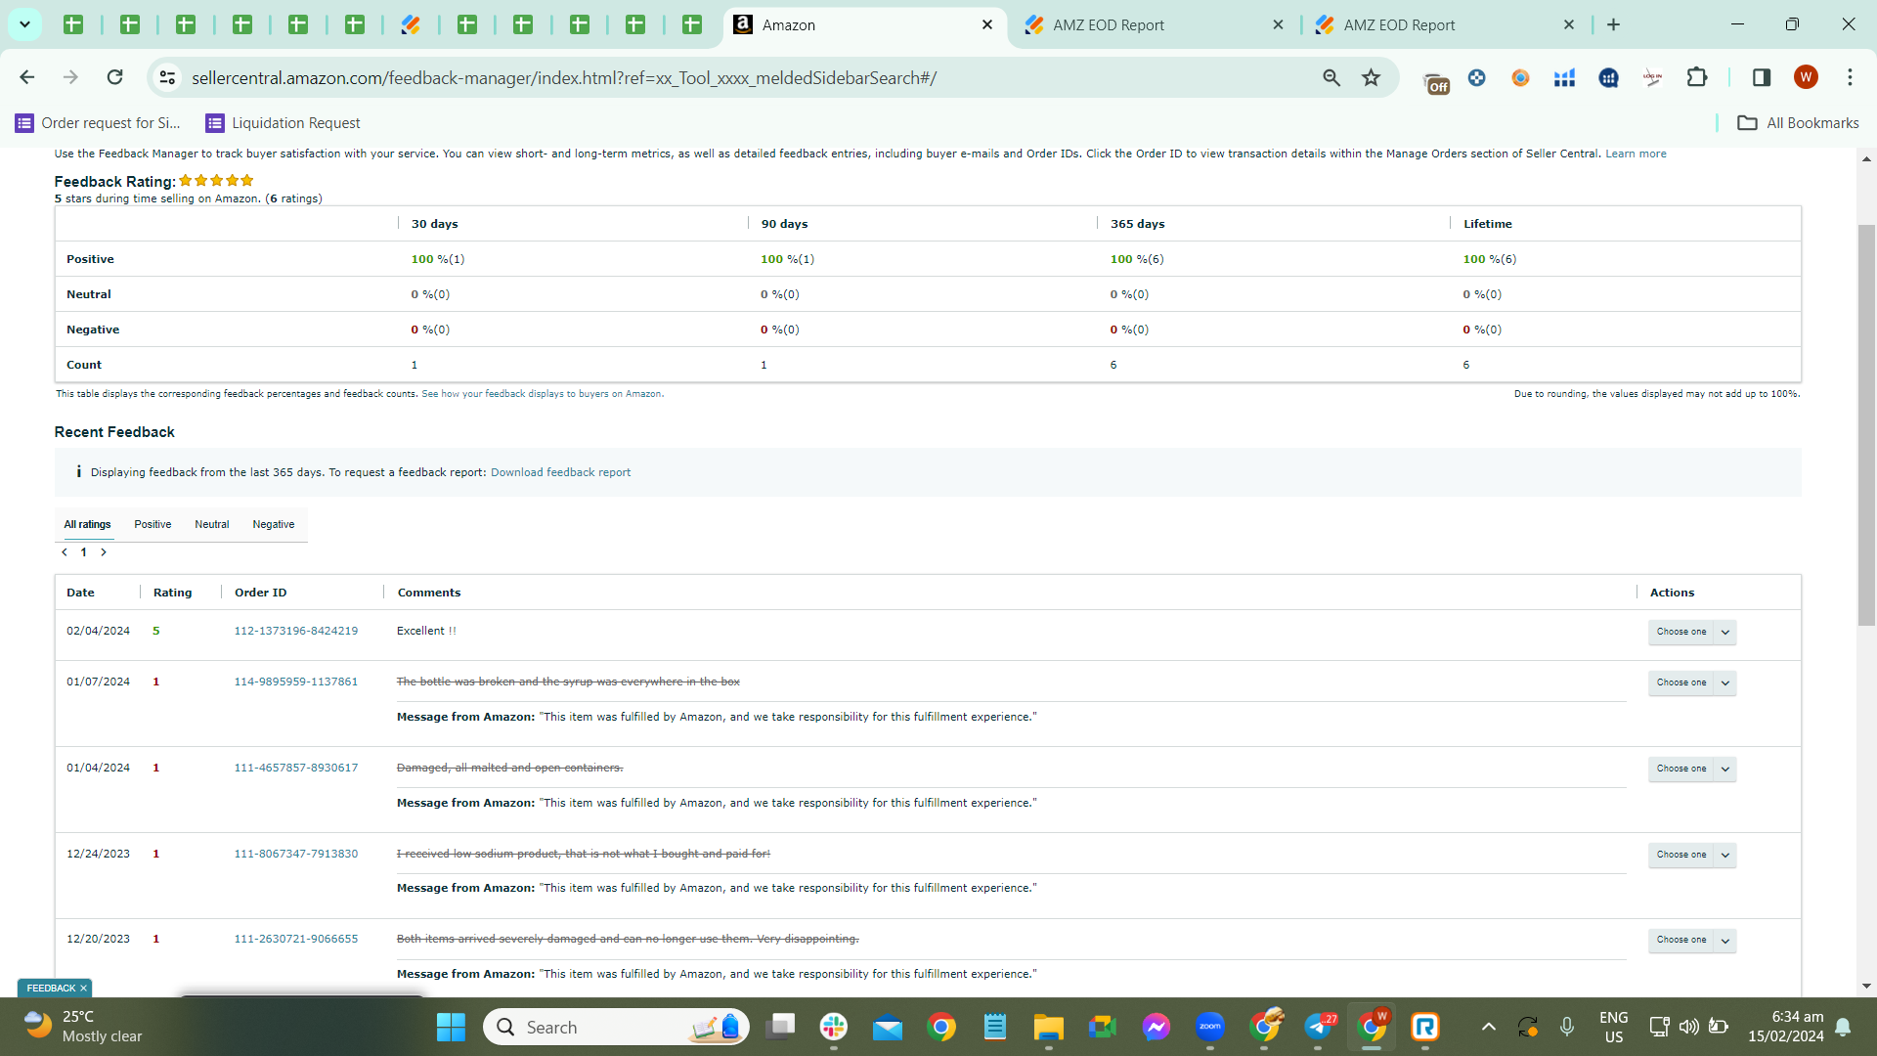Screen dimensions: 1877x1056
Task: Show hidden system tray icons chevron
Action: coord(1488,1027)
